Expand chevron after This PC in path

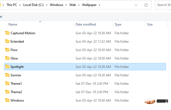(20, 5)
